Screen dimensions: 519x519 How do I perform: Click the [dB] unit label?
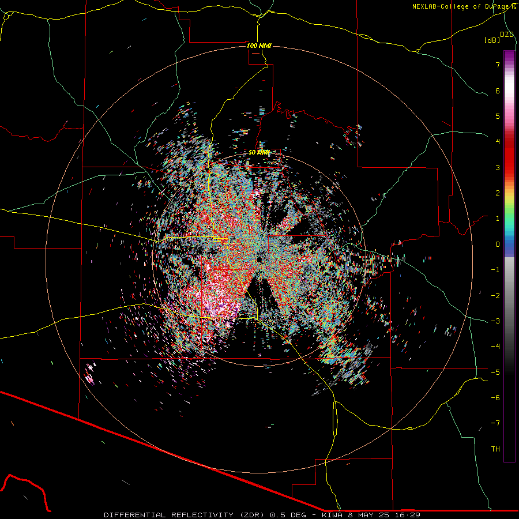(x=492, y=40)
